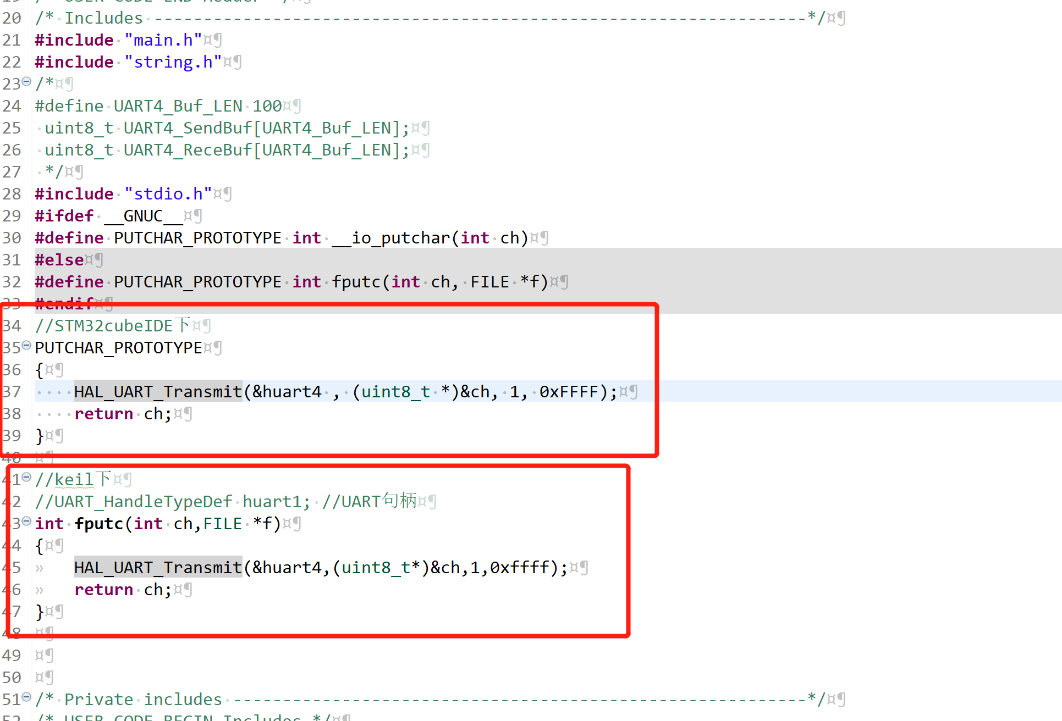Viewport: 1062px width, 721px height.
Task: Click the #else directive on line 31
Action: tap(58, 259)
